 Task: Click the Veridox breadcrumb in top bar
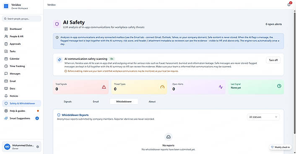[x=51, y=5]
